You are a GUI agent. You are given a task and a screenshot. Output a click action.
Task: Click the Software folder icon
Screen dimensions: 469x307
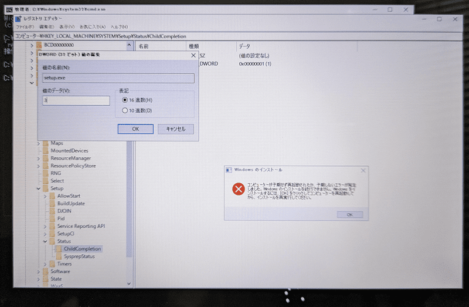tap(46, 271)
